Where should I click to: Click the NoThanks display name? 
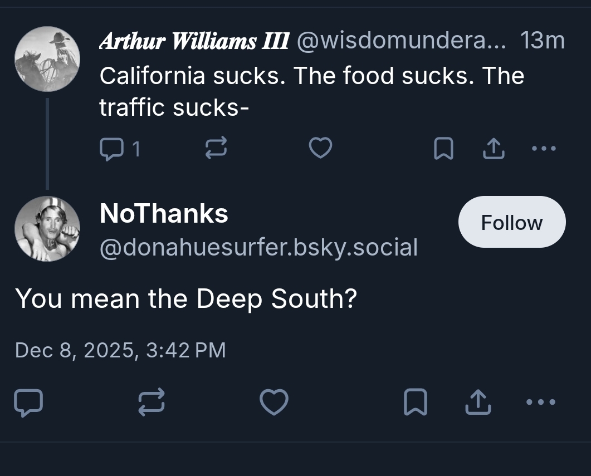(164, 213)
